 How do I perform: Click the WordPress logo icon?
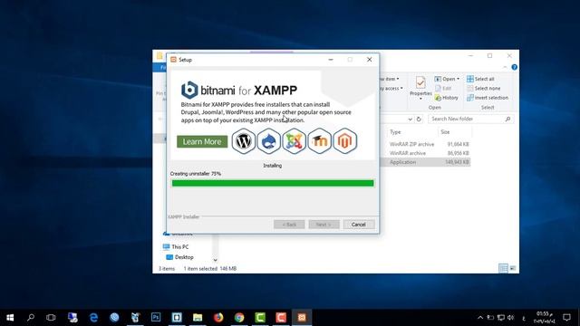coord(244,141)
